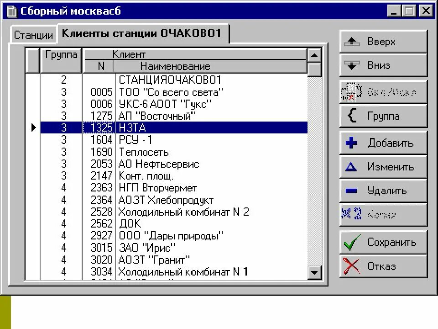Click the highlighted client name НЗТА
The width and height of the screenshot is (438, 329).
tap(132, 128)
